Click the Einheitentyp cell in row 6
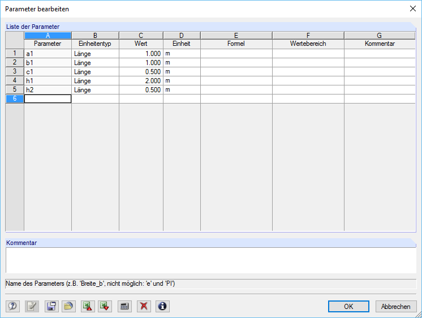The height and width of the screenshot is (318, 422). (x=95, y=99)
